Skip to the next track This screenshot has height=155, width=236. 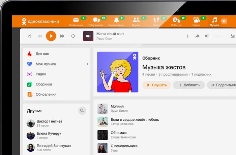[62, 36]
